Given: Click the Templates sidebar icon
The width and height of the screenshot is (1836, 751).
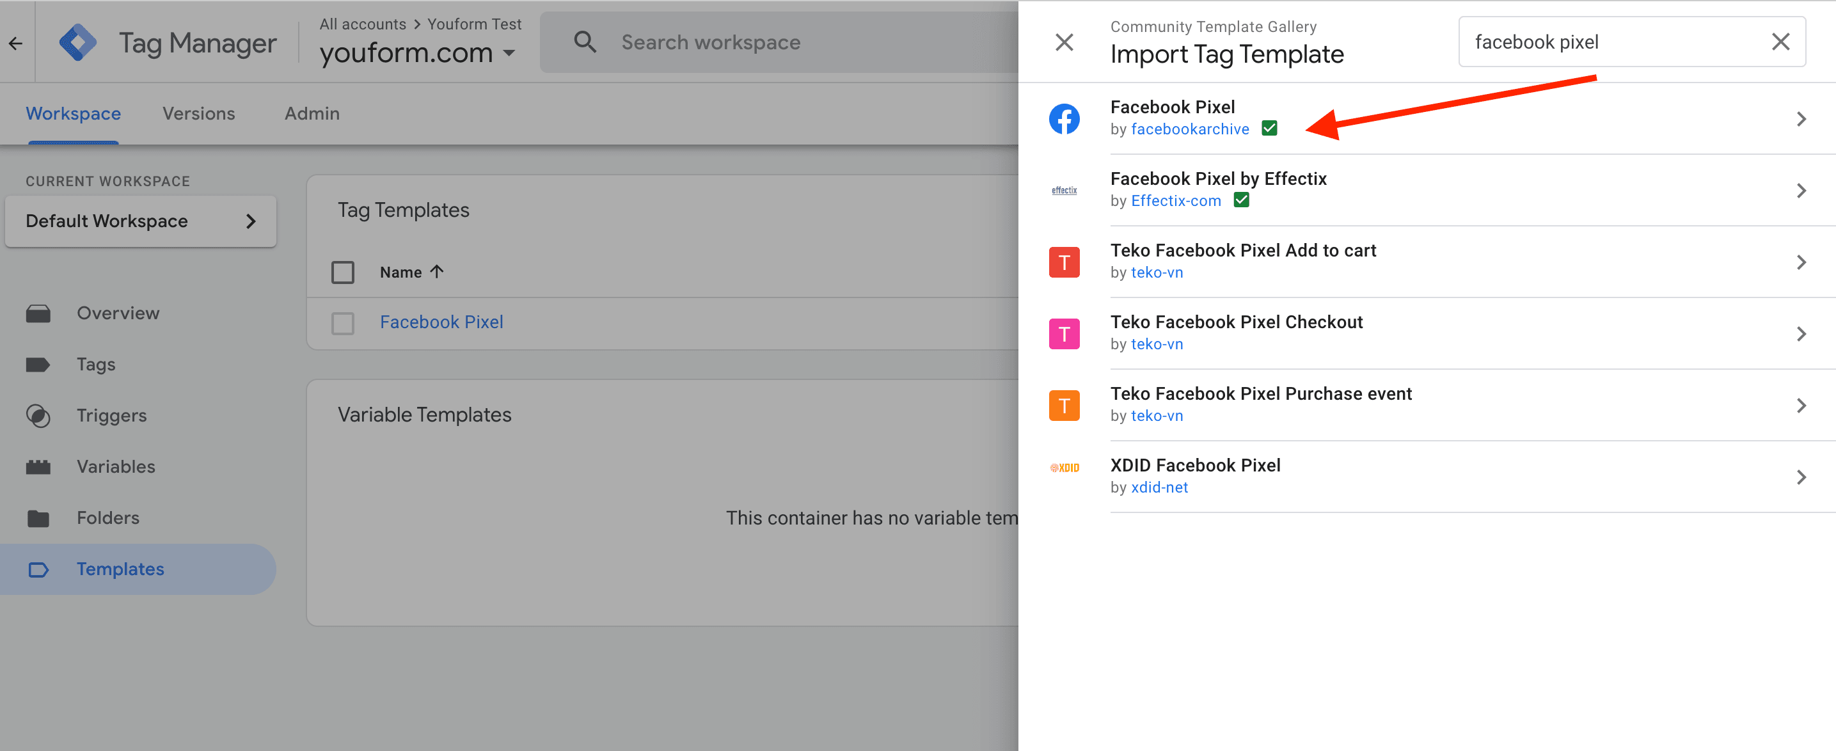Looking at the screenshot, I should (x=38, y=570).
